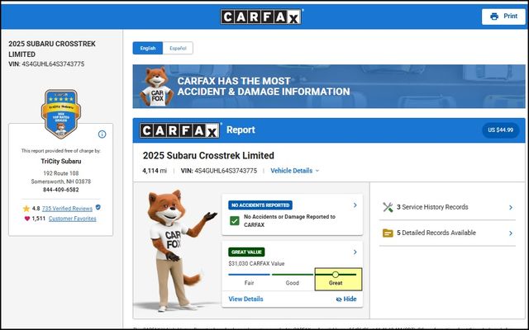Click the accident and damage information banner

click(329, 87)
